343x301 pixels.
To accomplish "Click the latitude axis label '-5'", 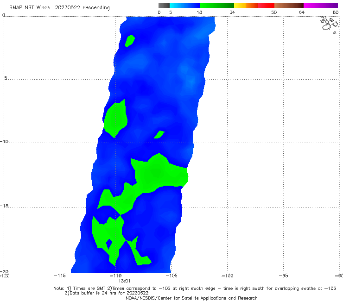I will click(4, 78).
